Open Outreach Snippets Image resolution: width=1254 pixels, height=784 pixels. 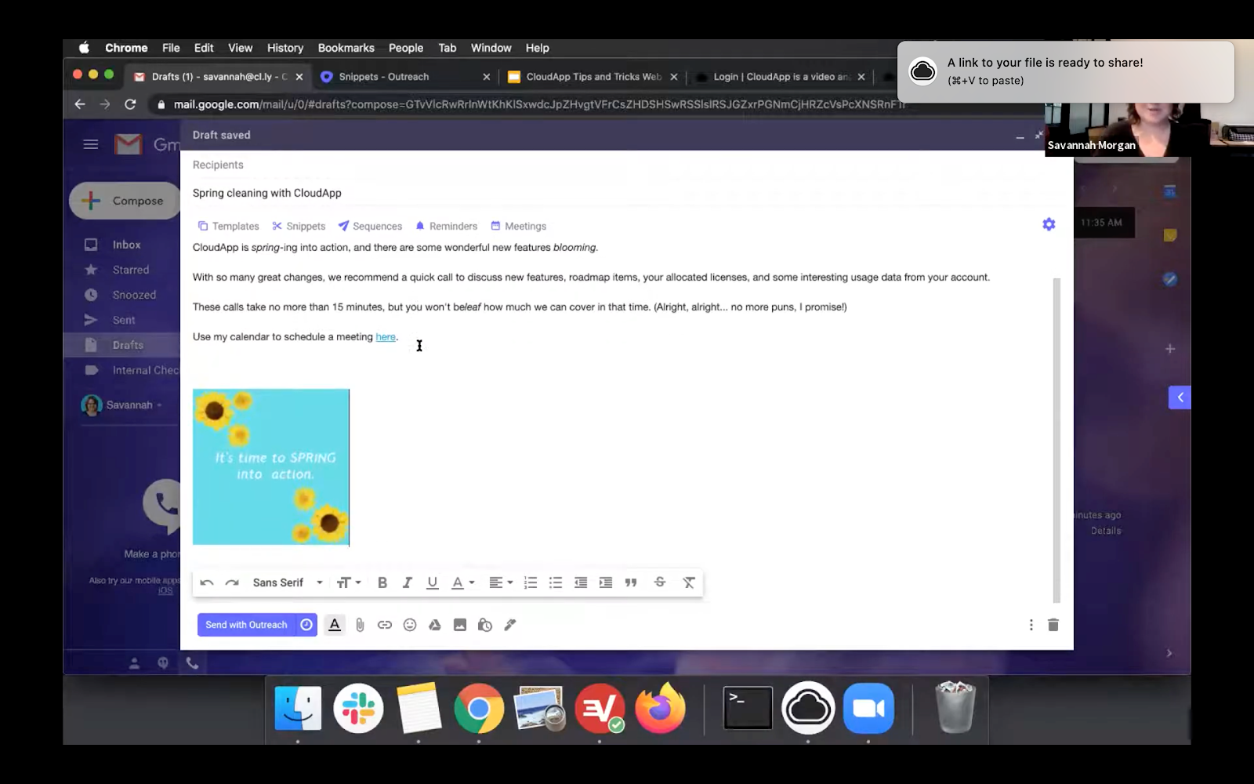click(x=299, y=226)
